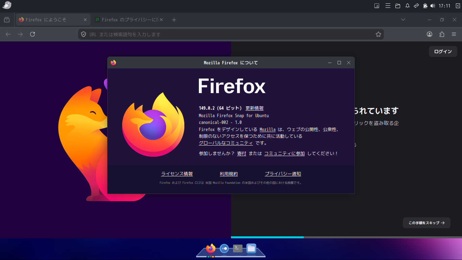Go forward to the next page
The height and width of the screenshot is (260, 462).
click(20, 34)
